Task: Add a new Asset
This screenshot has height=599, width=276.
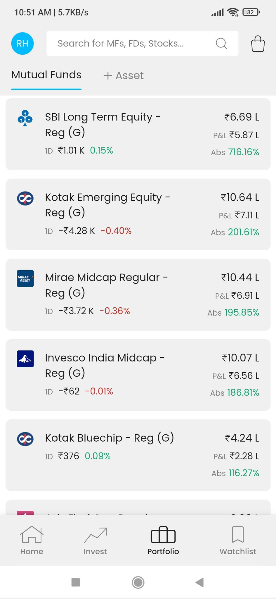Action: (x=124, y=75)
